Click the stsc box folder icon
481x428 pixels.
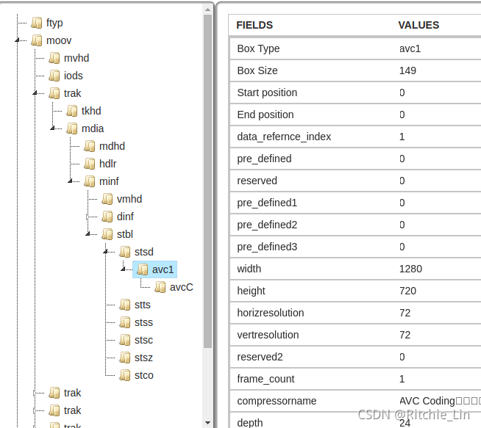click(x=125, y=340)
